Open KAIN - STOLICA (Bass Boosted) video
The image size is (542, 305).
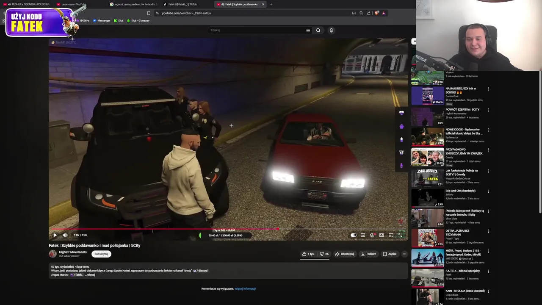coord(465,291)
